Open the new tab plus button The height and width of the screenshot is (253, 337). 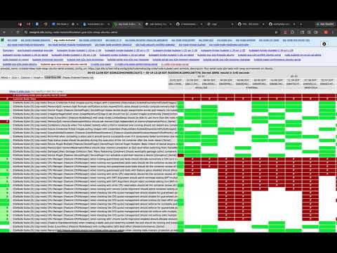pos(300,24)
